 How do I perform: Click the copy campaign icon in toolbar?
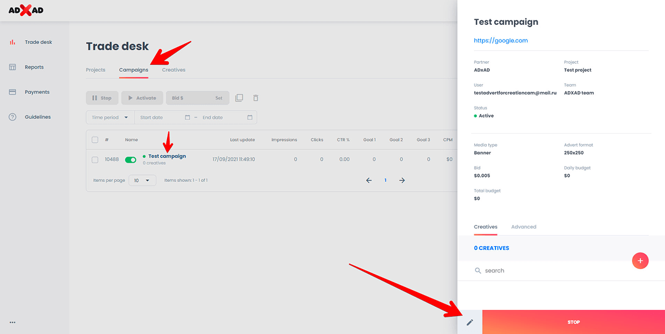tap(239, 98)
